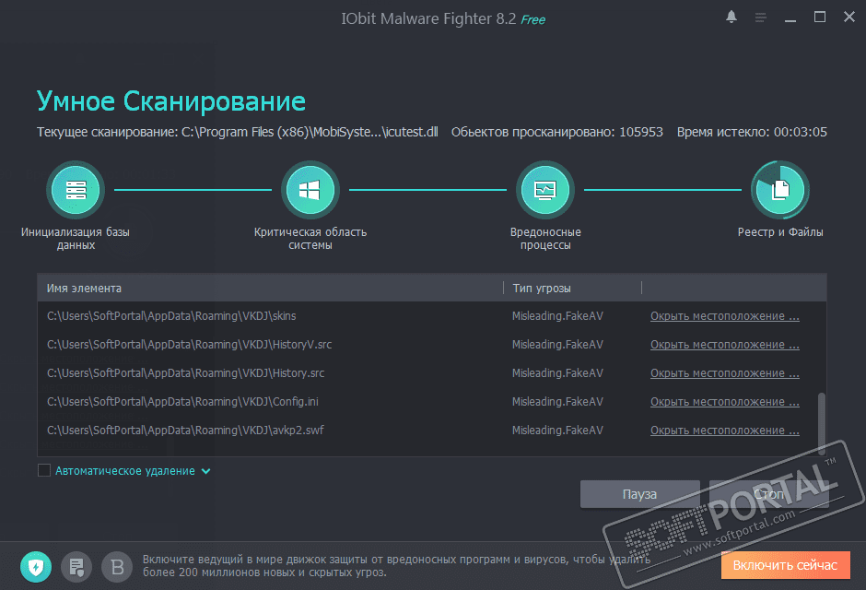
Task: Click the Критическая область системы label
Action: click(x=310, y=239)
